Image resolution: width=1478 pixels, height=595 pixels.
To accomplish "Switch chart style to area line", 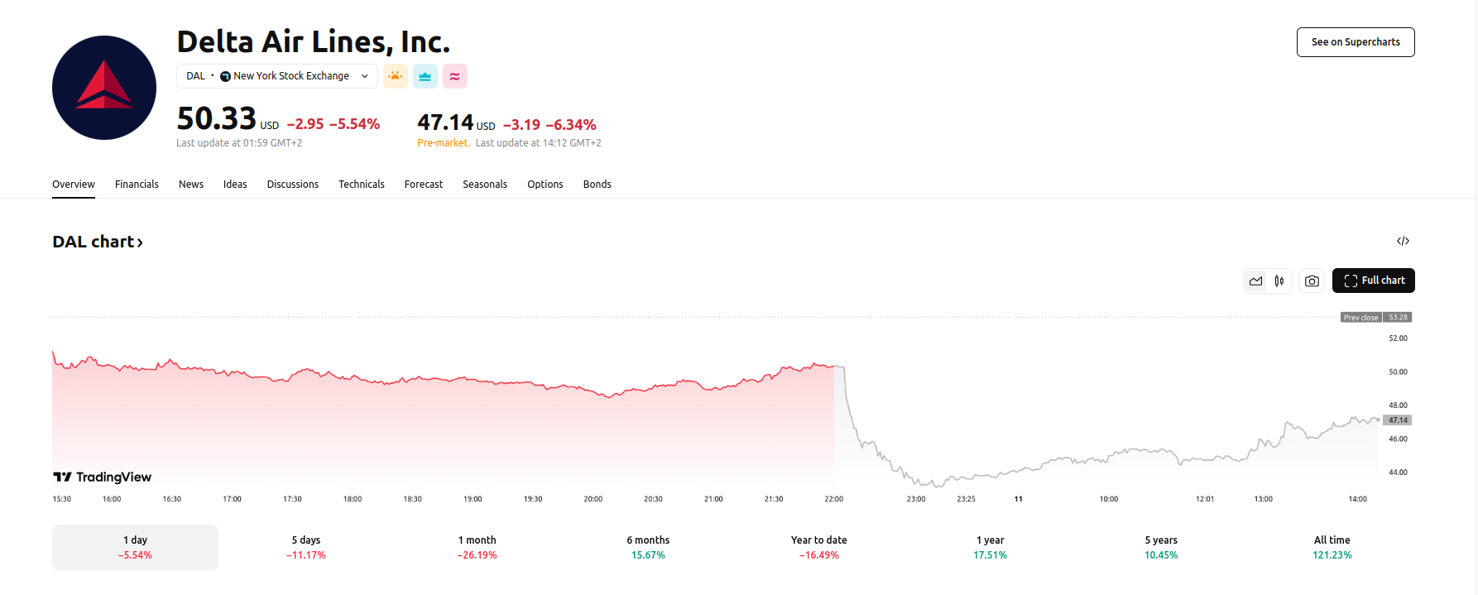I will tap(1255, 281).
